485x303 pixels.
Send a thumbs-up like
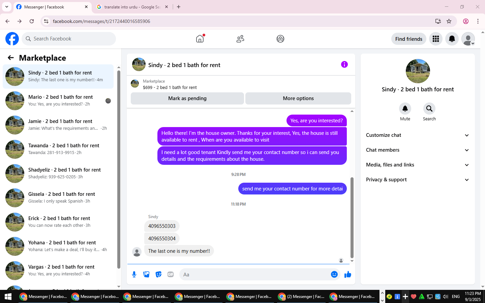pyautogui.click(x=348, y=274)
